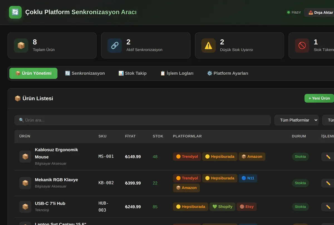This screenshot has height=225, width=334.
Task: Click the warning icon in Düşük Stok Uyarısı card
Action: [208, 45]
